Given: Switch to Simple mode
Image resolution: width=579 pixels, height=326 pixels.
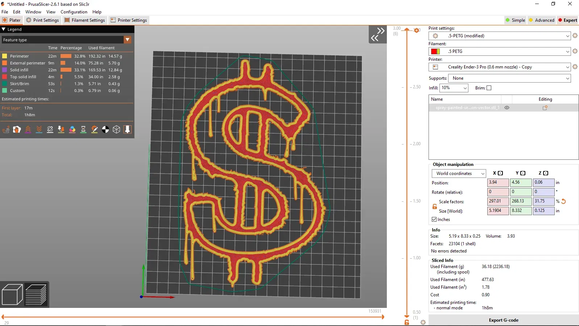Looking at the screenshot, I should (x=515, y=20).
